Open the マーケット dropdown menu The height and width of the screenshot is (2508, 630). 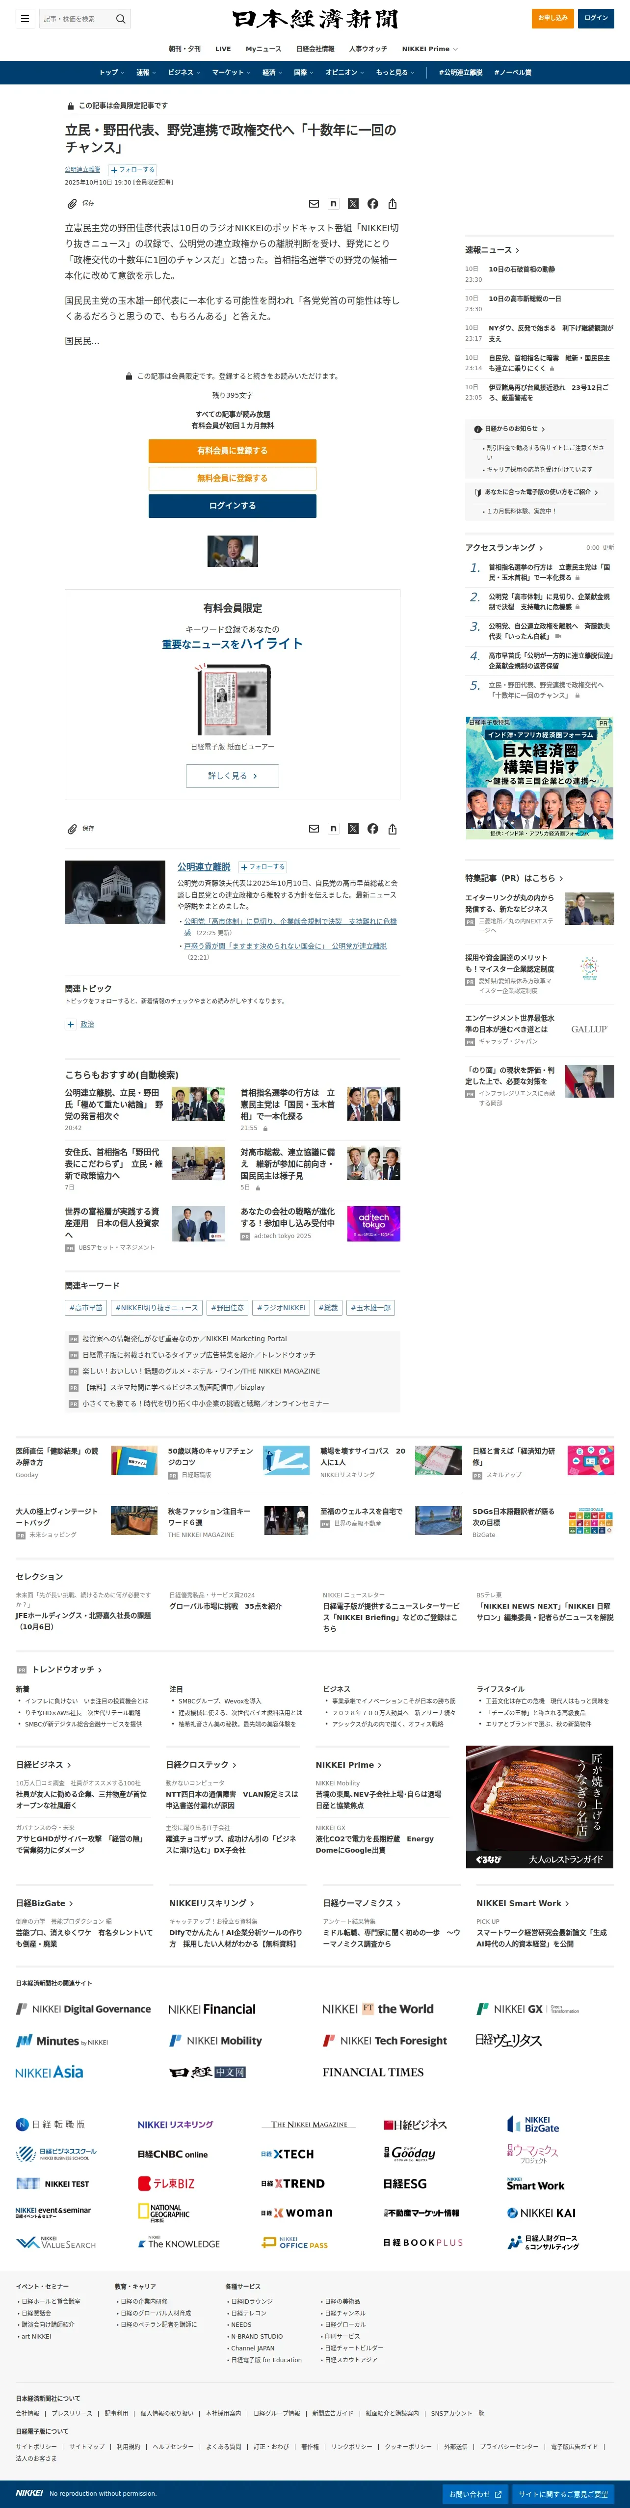click(x=232, y=72)
